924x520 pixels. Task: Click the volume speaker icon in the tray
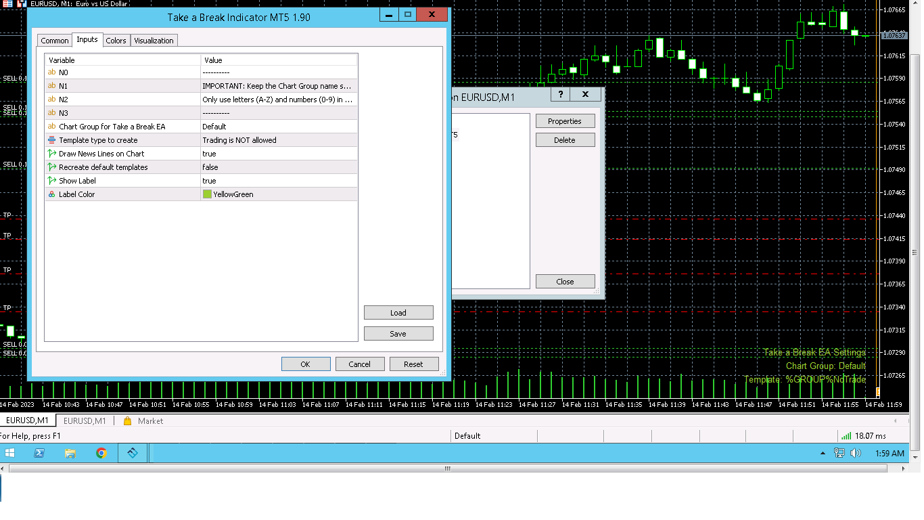[x=855, y=454]
